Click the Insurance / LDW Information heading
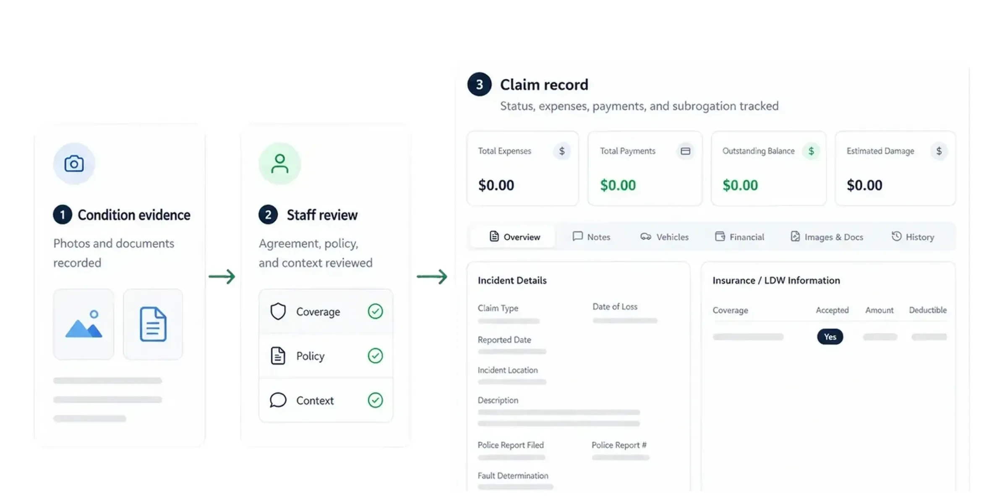The width and height of the screenshot is (1007, 503). tap(776, 280)
